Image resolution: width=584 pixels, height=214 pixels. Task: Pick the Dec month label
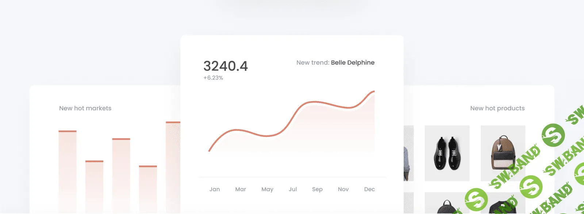pos(369,189)
